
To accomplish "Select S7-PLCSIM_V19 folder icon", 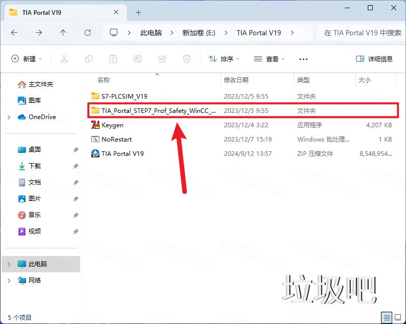I will [95, 96].
